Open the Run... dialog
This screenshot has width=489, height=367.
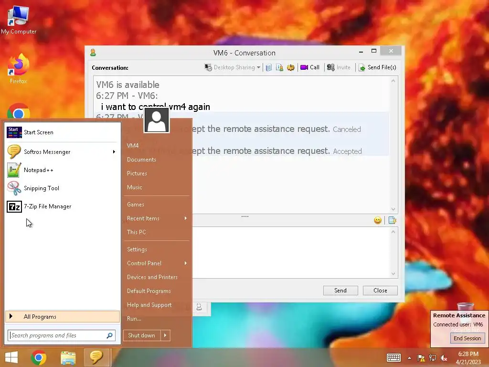pyautogui.click(x=134, y=319)
